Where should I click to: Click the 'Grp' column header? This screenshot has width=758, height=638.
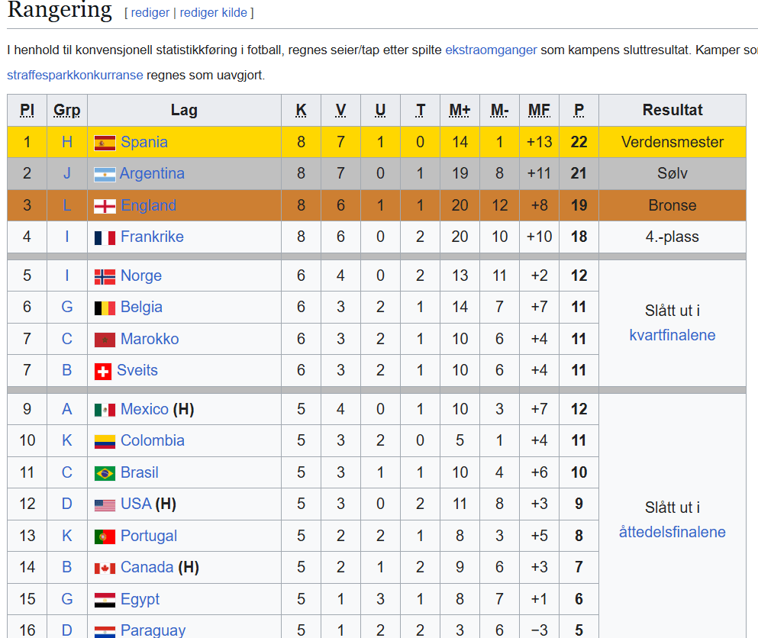tap(66, 110)
